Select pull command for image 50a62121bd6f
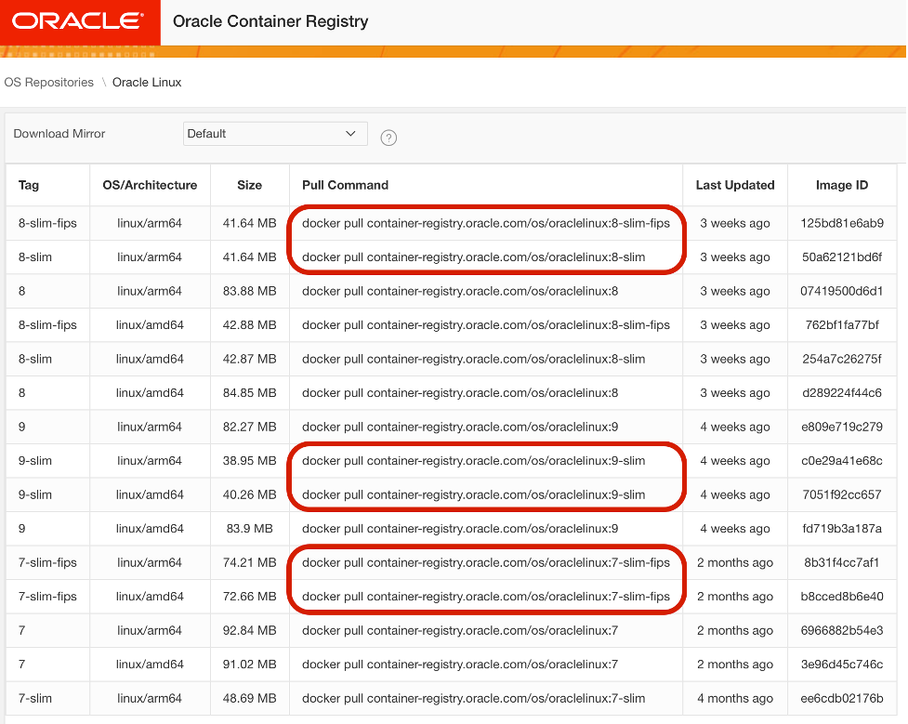The image size is (908, 724). pos(474,257)
